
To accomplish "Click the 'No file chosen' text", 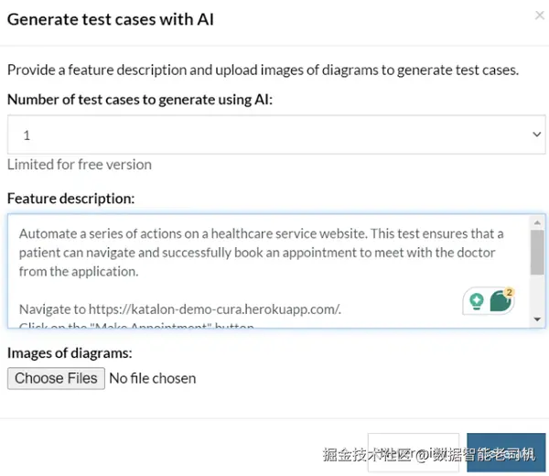I will 152,378.
